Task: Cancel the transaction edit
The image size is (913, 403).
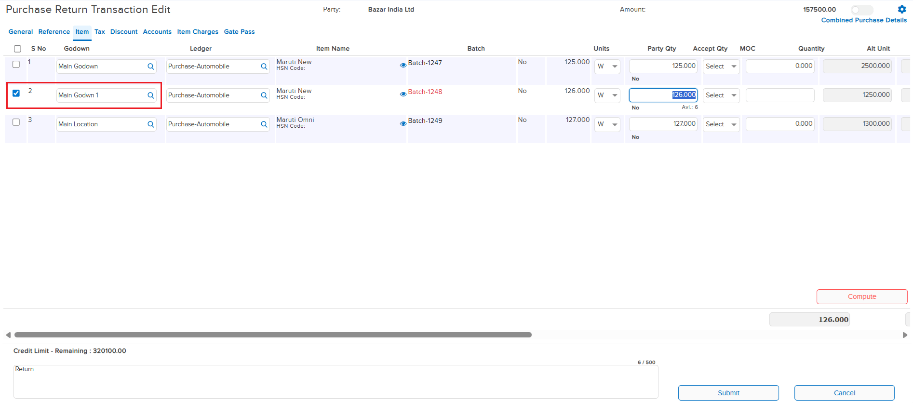Action: pos(845,393)
